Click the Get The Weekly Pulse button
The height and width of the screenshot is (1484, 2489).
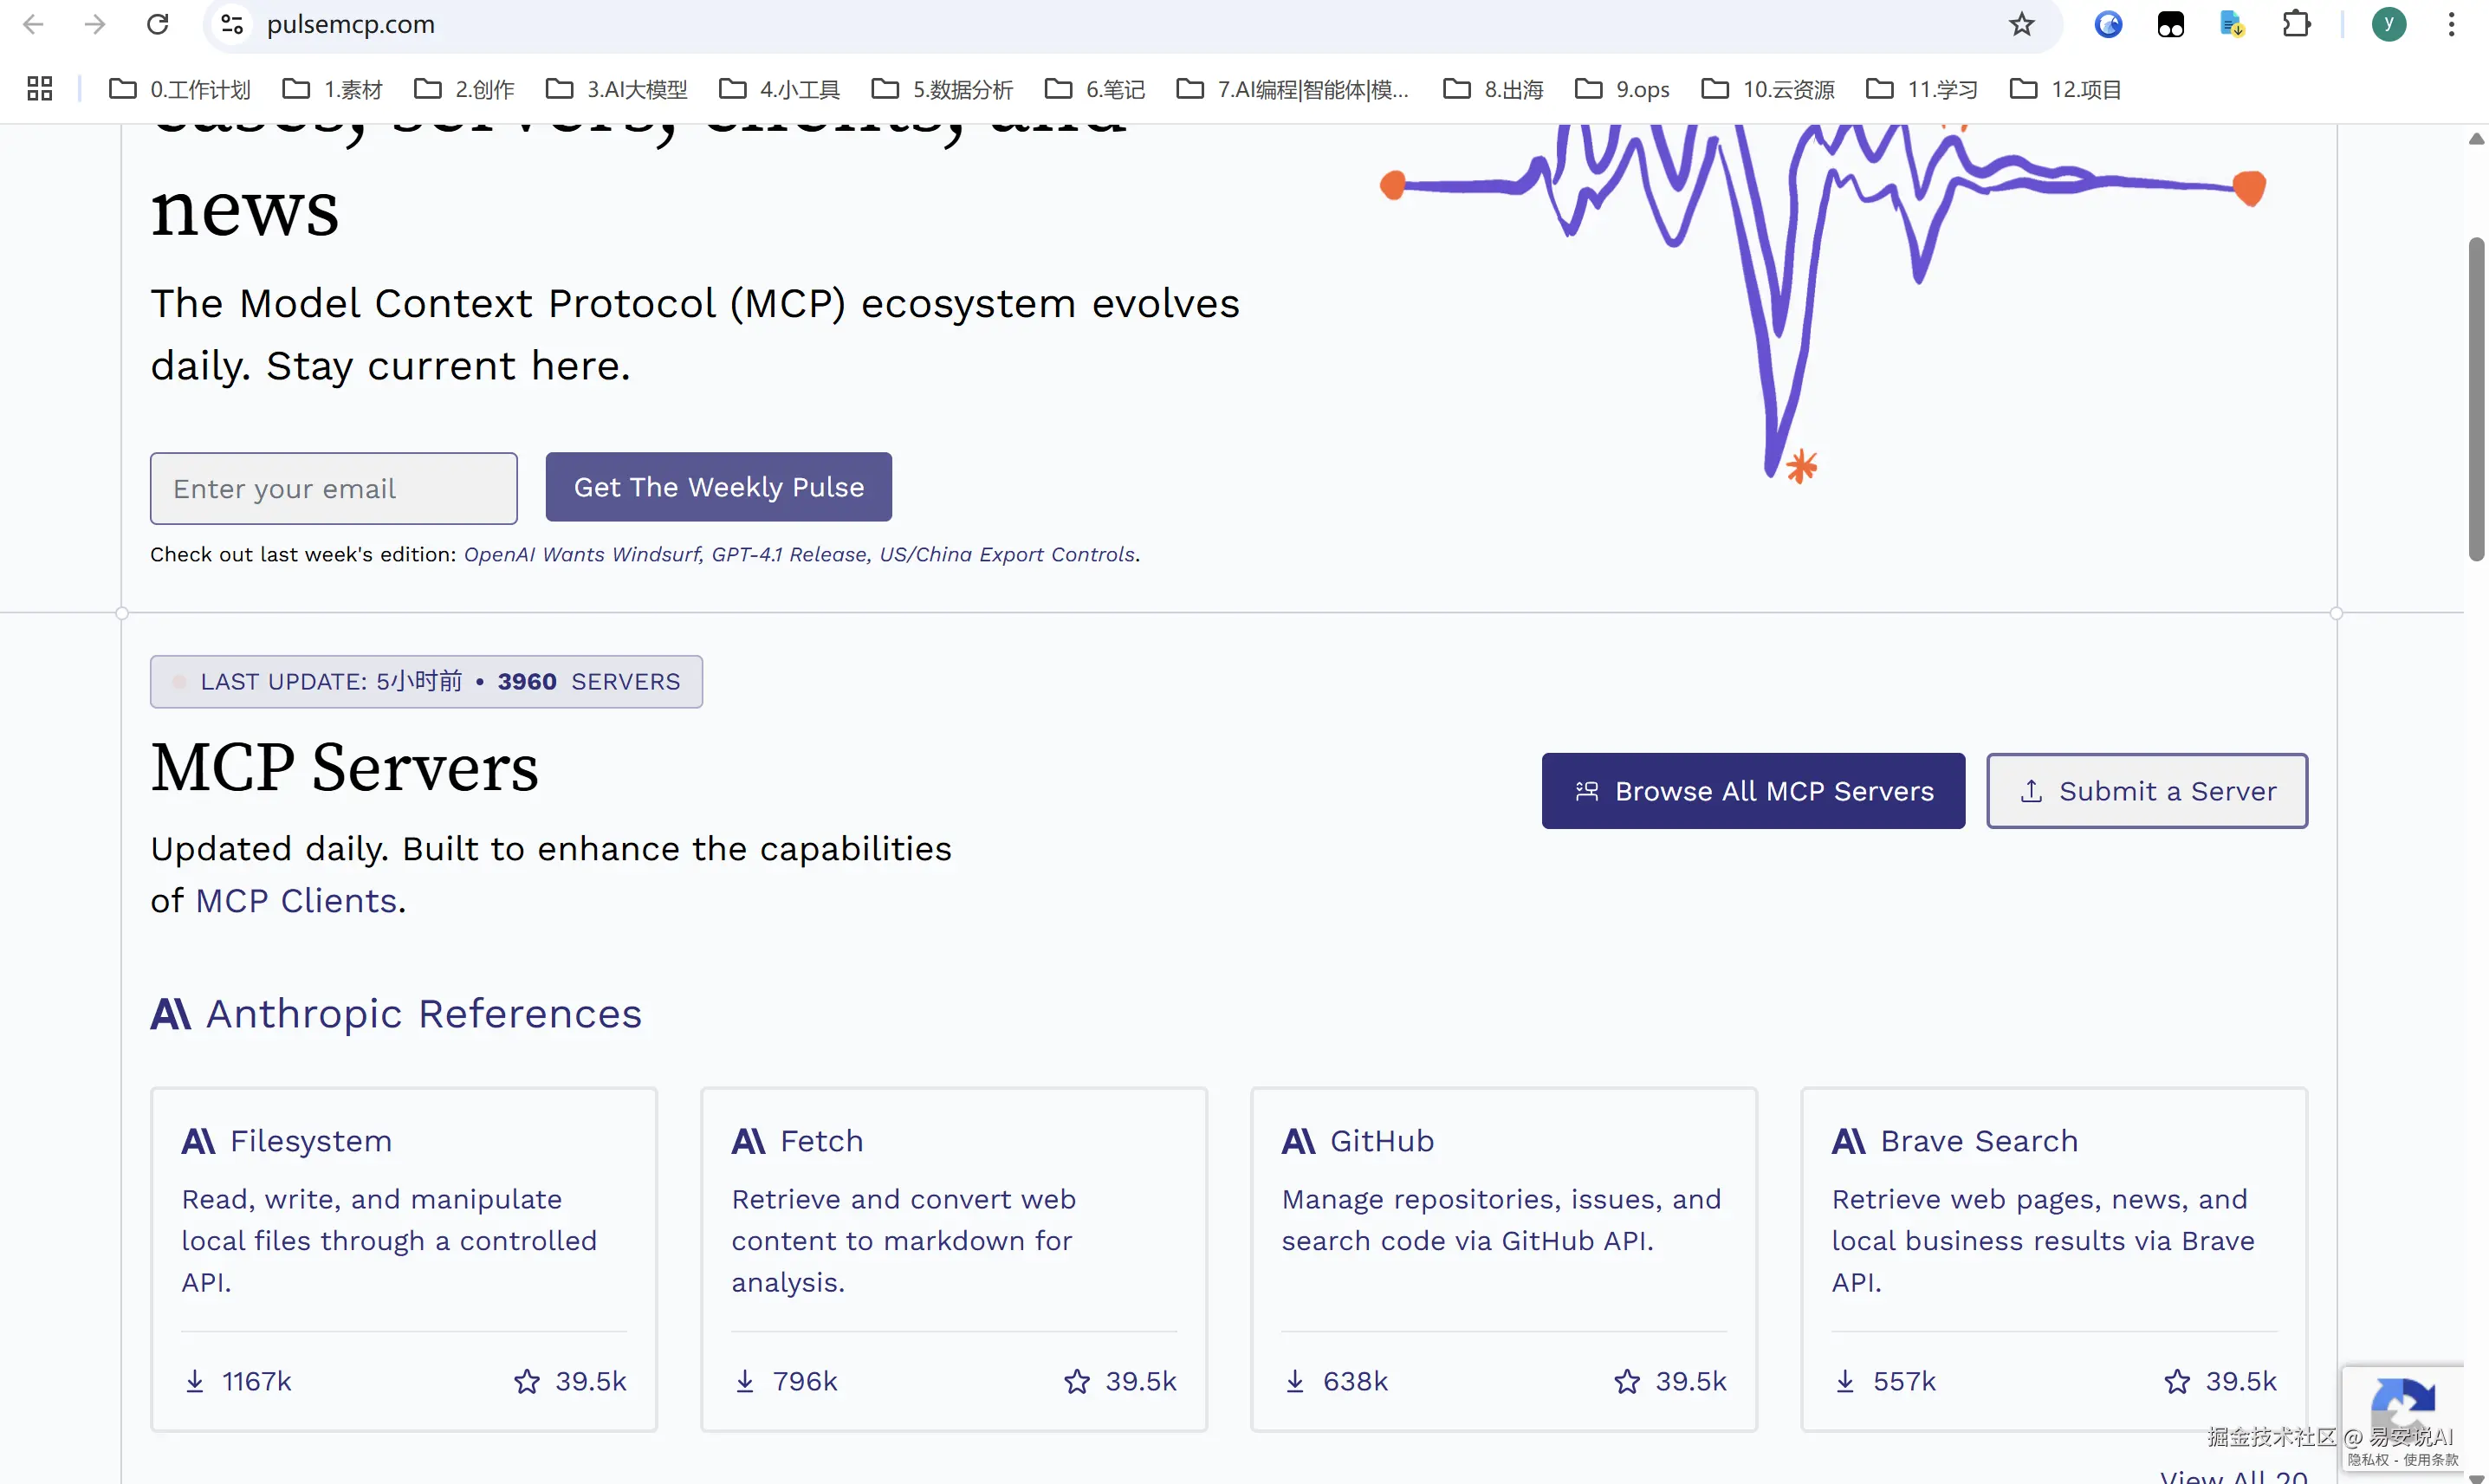[x=718, y=487]
